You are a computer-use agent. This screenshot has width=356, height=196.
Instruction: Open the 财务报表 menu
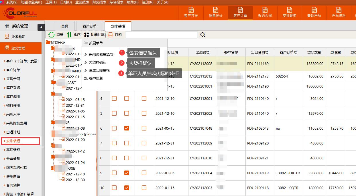(x=99, y=2)
